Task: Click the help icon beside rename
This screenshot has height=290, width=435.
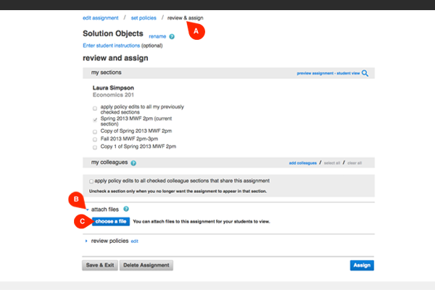Action: (172, 36)
